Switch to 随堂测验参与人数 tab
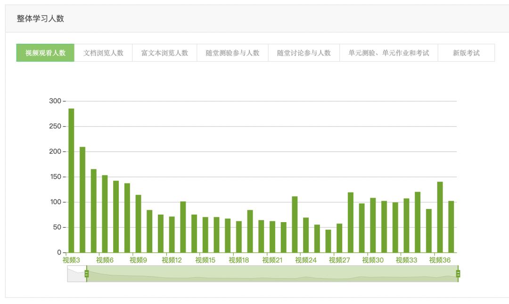The height and width of the screenshot is (304, 509). [x=232, y=53]
